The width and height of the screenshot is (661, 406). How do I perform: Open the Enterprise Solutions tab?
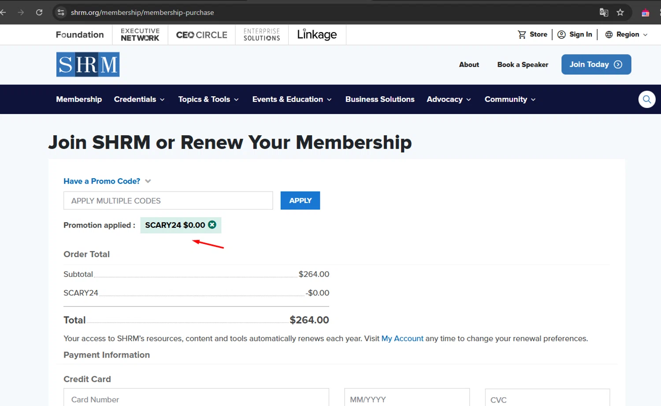pyautogui.click(x=262, y=34)
